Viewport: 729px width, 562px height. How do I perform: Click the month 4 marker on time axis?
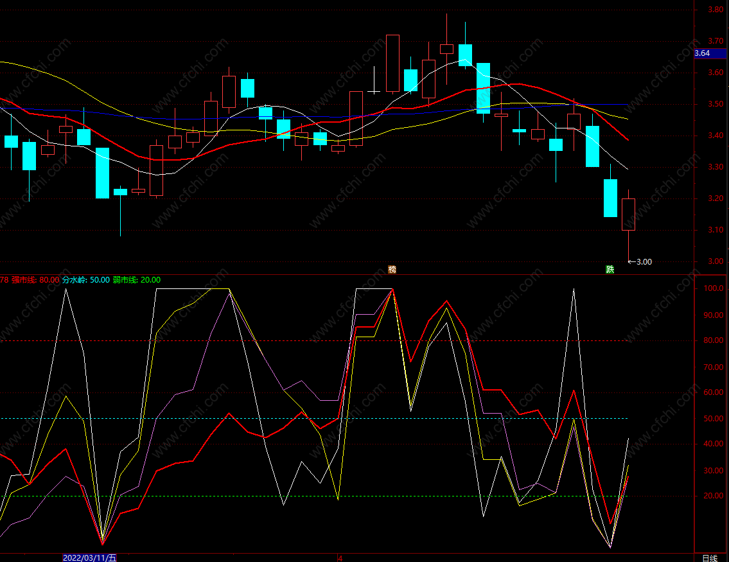[x=340, y=558]
